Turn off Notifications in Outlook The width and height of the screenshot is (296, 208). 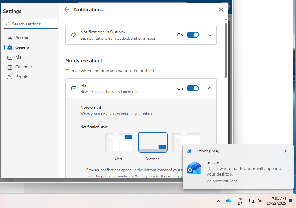click(x=193, y=35)
